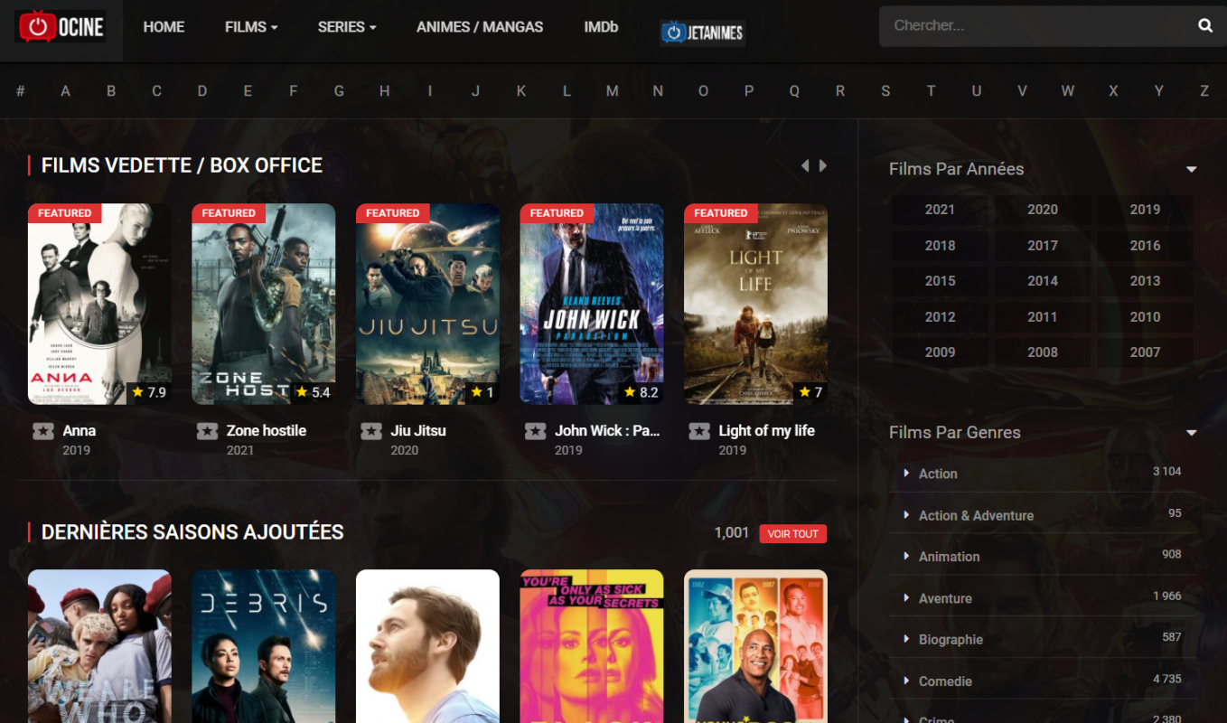
Task: Open the Debris series poster
Action: [264, 646]
